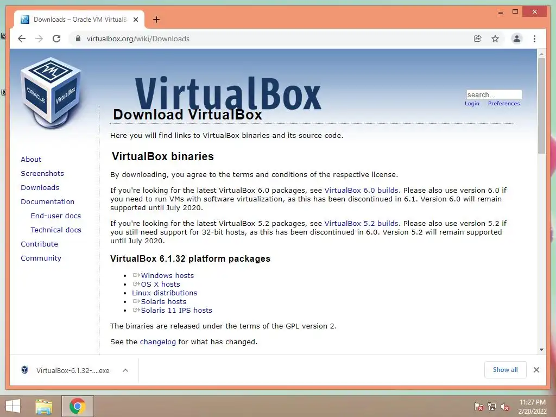556x417 pixels.
Task: Click the Download VirtualBox heading
Action: coord(187,115)
